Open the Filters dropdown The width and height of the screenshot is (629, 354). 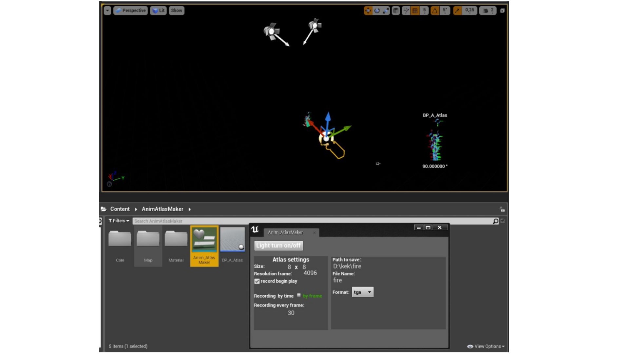119,221
